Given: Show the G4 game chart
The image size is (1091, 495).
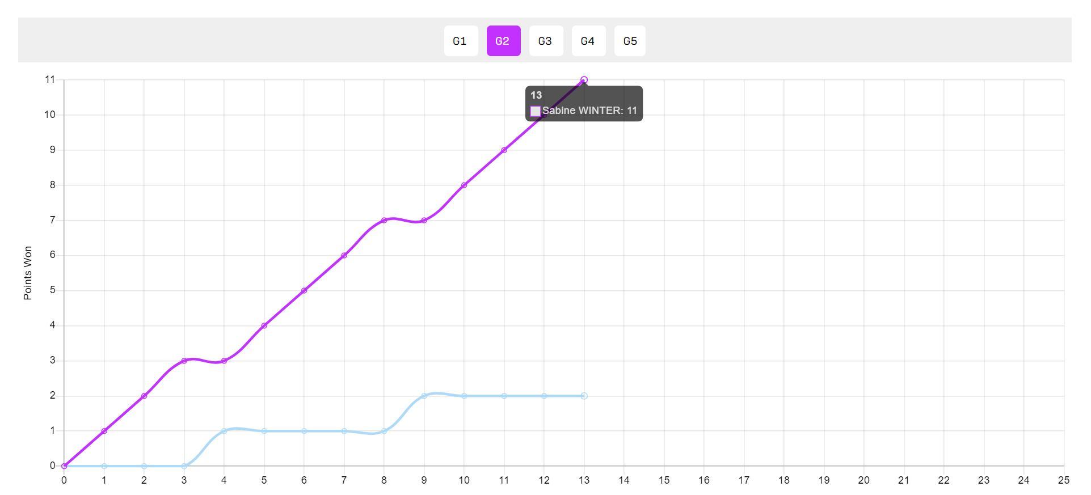Looking at the screenshot, I should (x=588, y=41).
